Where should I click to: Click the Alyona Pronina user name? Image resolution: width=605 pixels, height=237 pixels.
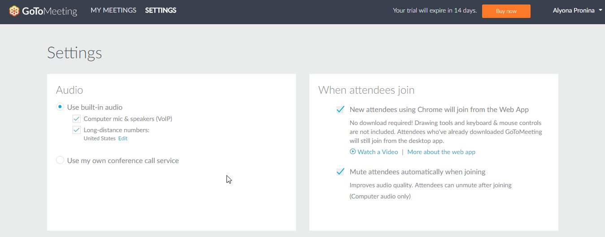[x=574, y=10]
